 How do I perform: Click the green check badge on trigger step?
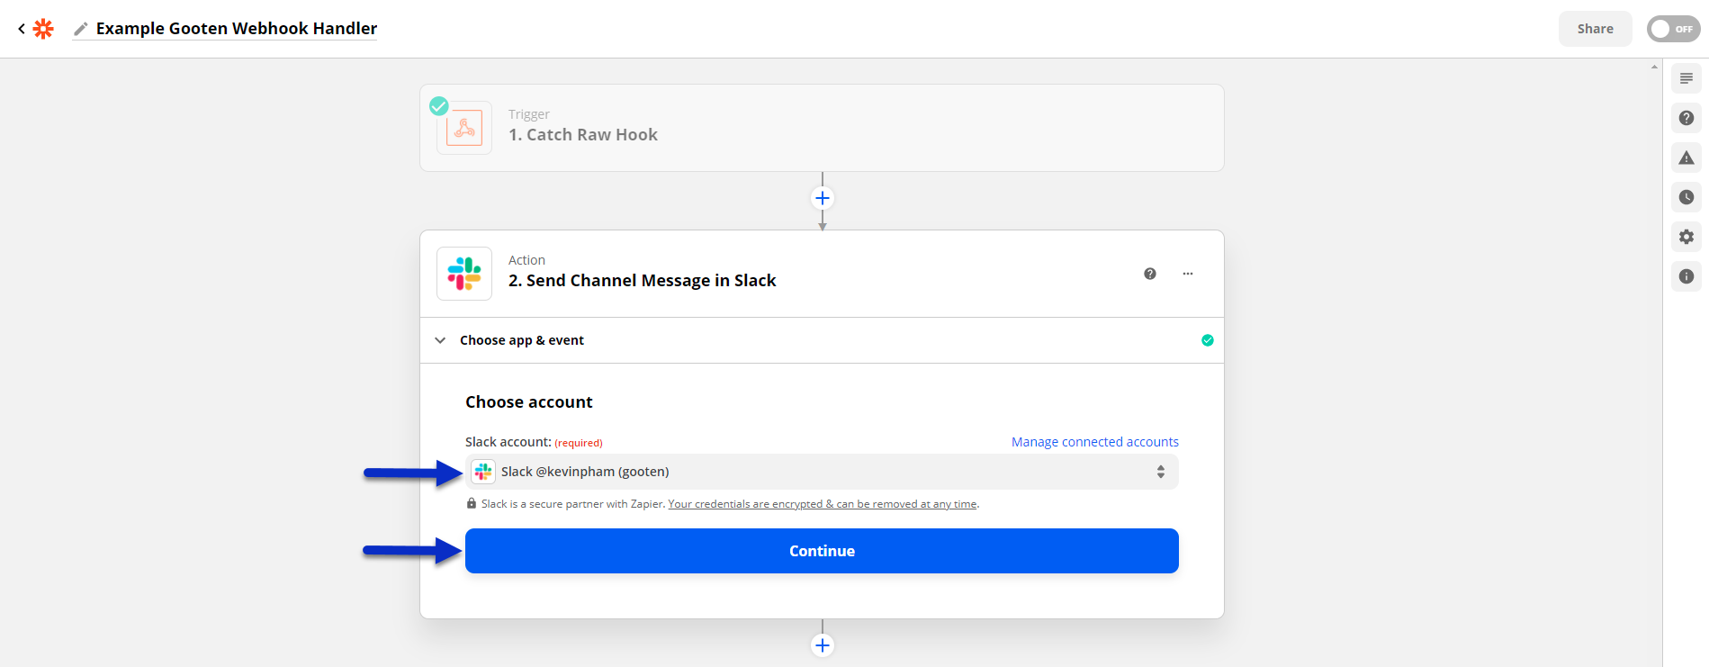click(439, 106)
